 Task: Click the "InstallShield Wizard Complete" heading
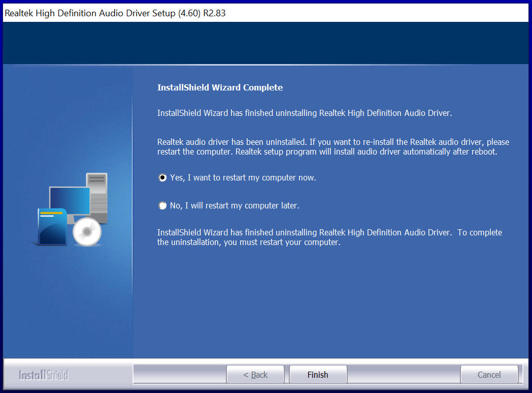click(220, 87)
